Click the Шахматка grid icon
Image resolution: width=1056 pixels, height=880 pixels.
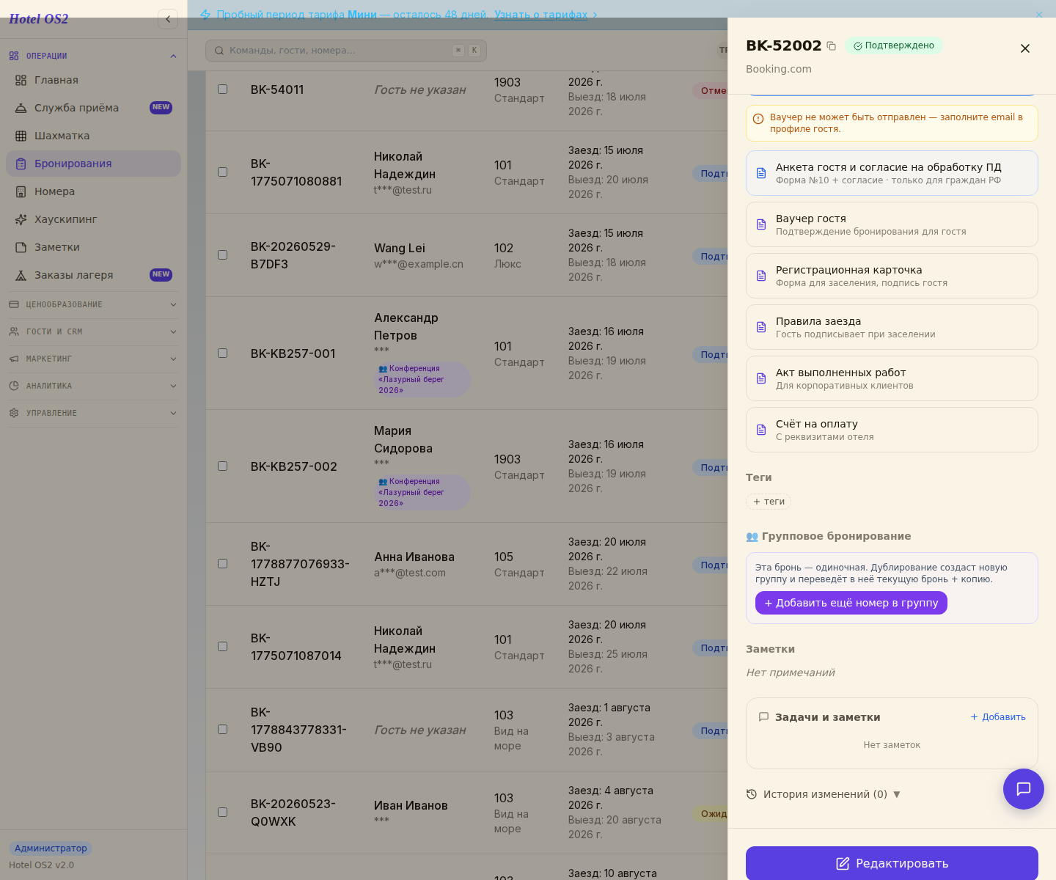click(21, 136)
